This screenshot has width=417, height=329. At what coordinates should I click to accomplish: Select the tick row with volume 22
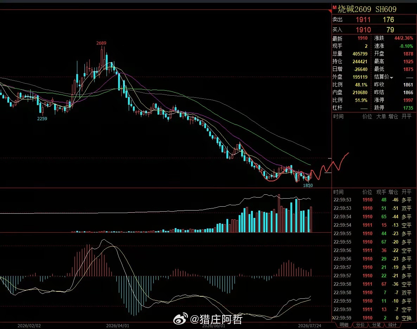coord(373,276)
